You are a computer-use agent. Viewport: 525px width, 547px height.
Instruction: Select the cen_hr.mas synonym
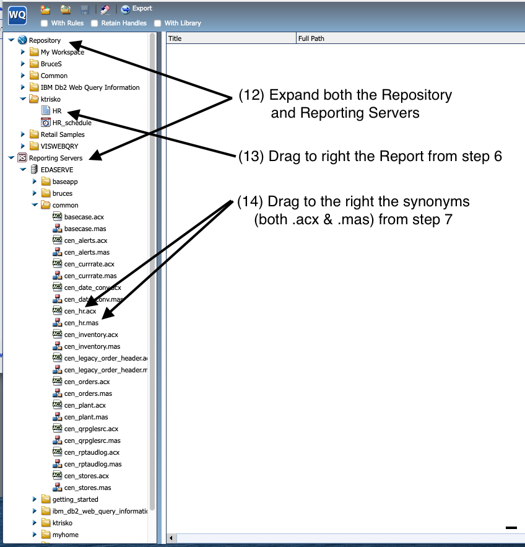tap(81, 323)
